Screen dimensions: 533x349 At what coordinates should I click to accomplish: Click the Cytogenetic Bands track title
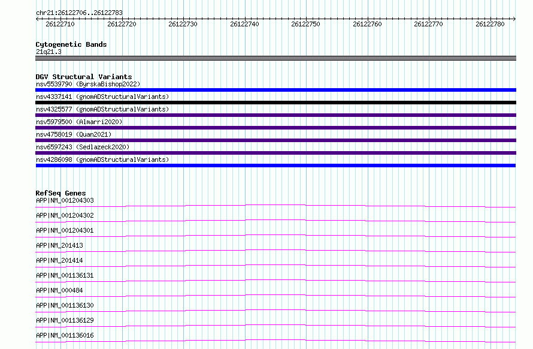point(71,44)
